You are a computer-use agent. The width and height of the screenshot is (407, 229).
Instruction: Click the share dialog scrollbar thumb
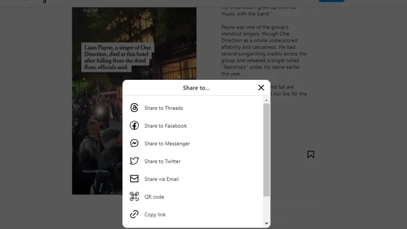point(267,150)
